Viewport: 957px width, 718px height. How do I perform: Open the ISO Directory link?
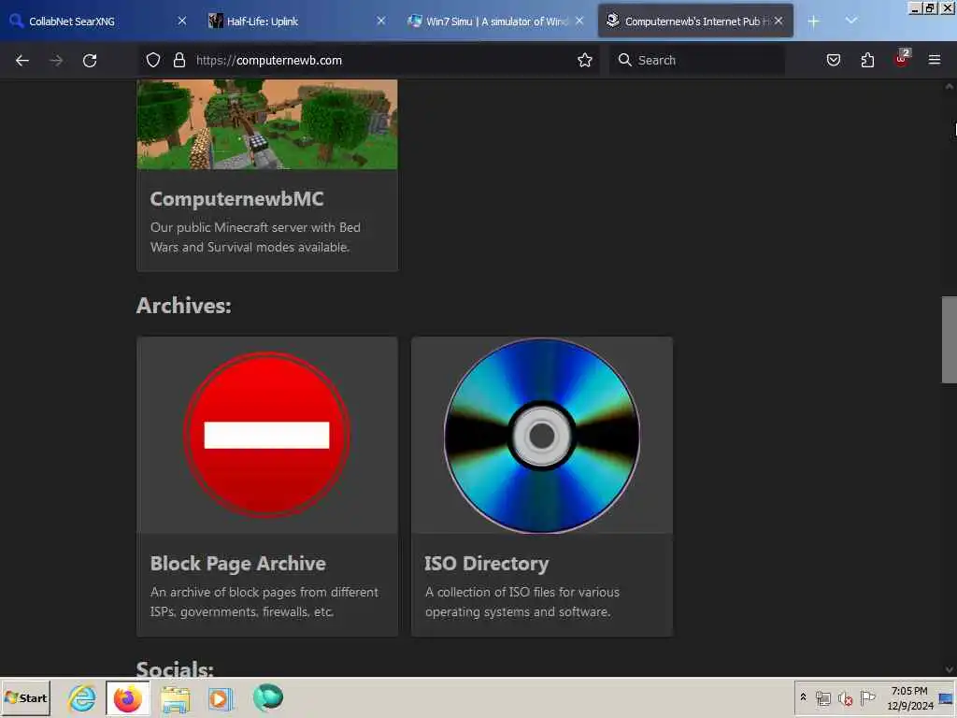point(486,564)
